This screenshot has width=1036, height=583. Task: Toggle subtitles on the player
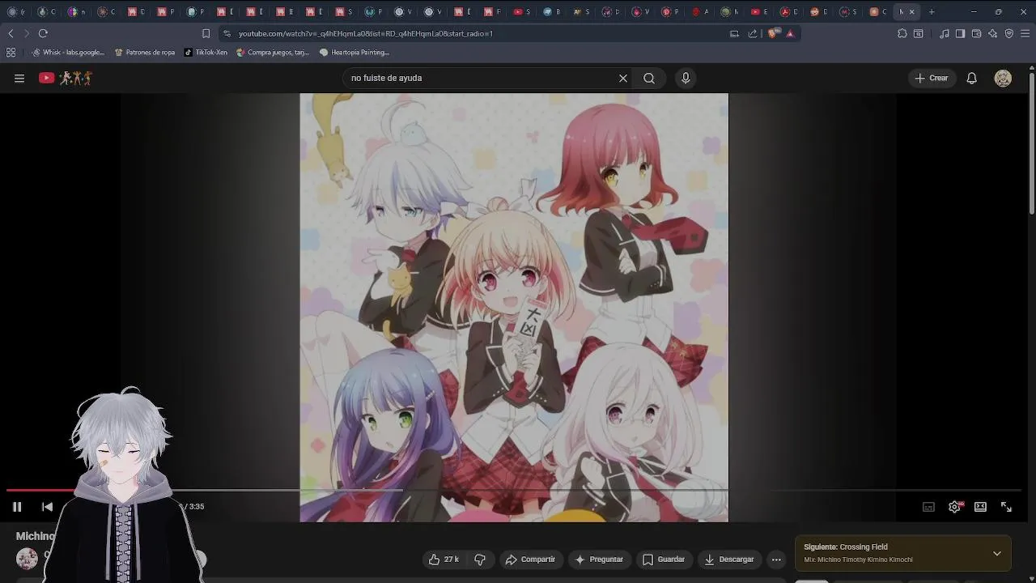(x=928, y=507)
